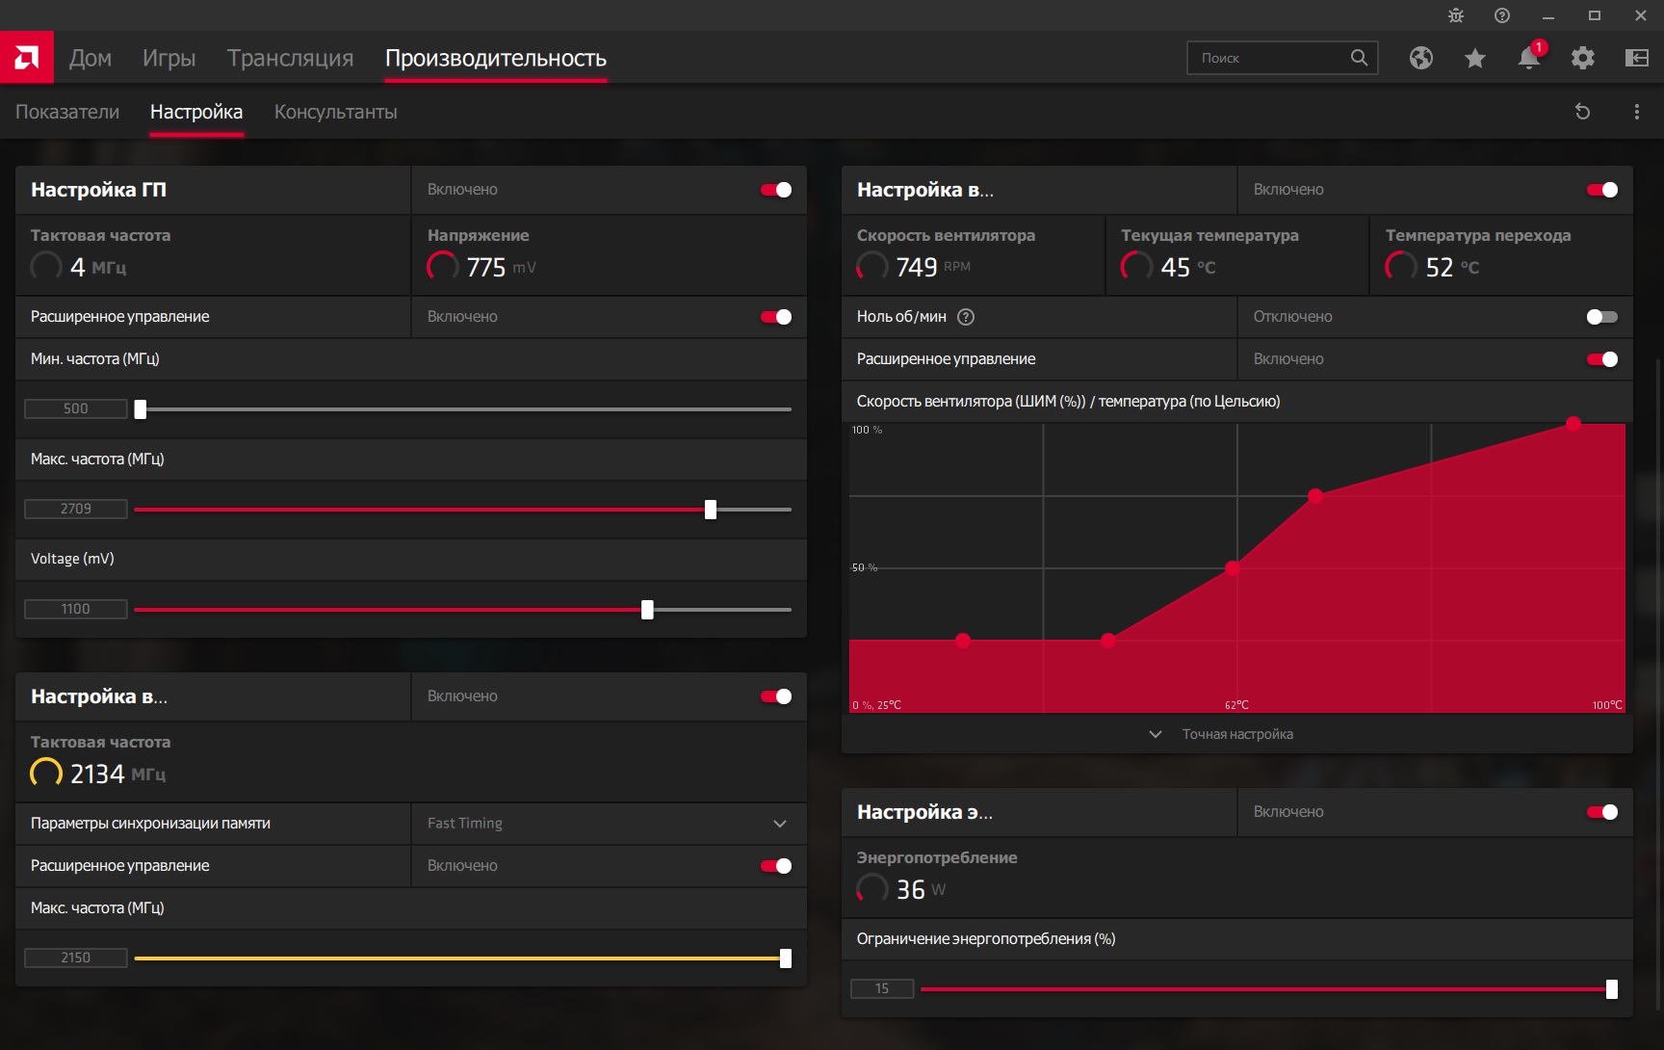Select the second fan curve point
The height and width of the screenshot is (1050, 1664).
[1108, 641]
